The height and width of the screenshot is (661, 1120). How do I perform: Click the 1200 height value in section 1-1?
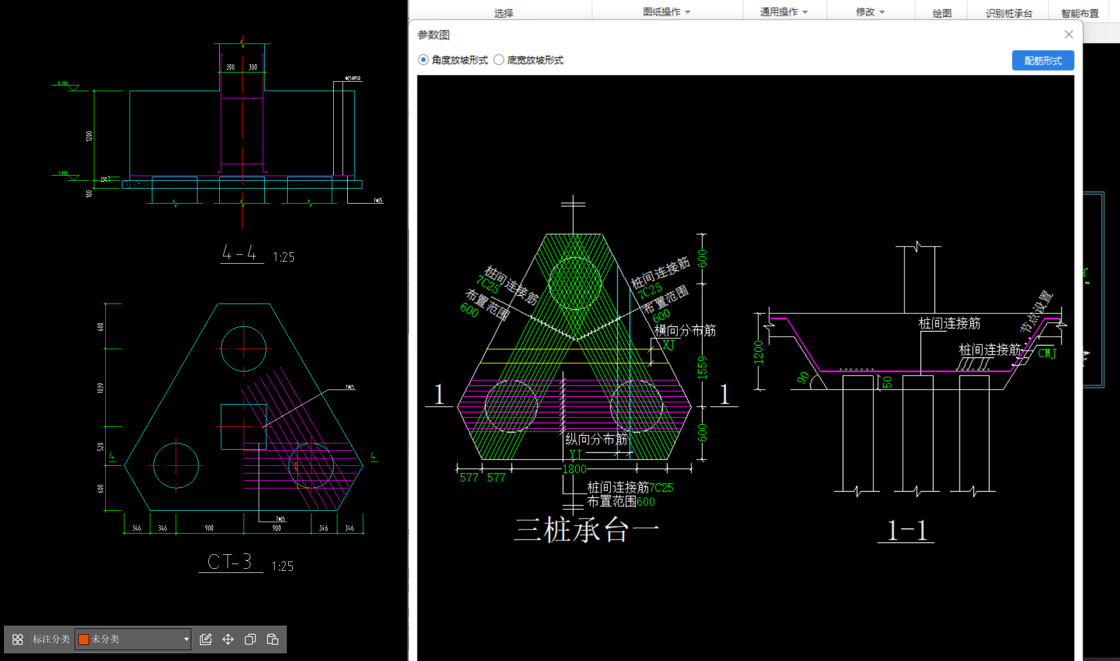tap(758, 352)
